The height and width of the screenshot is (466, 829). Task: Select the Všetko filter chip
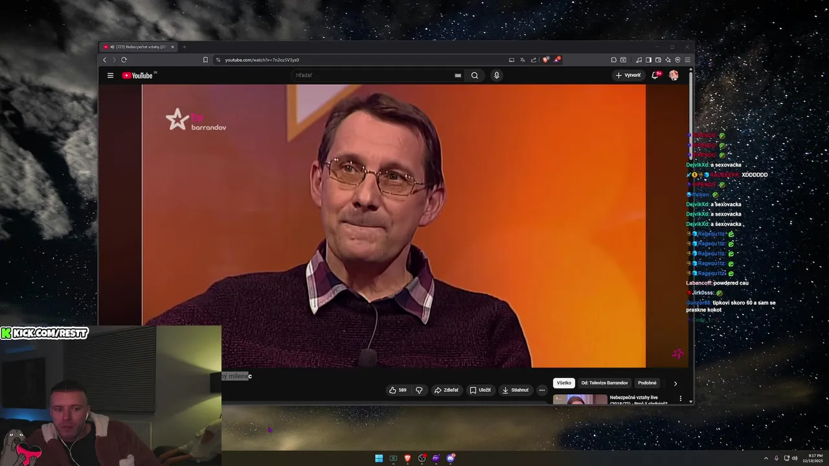click(x=564, y=383)
